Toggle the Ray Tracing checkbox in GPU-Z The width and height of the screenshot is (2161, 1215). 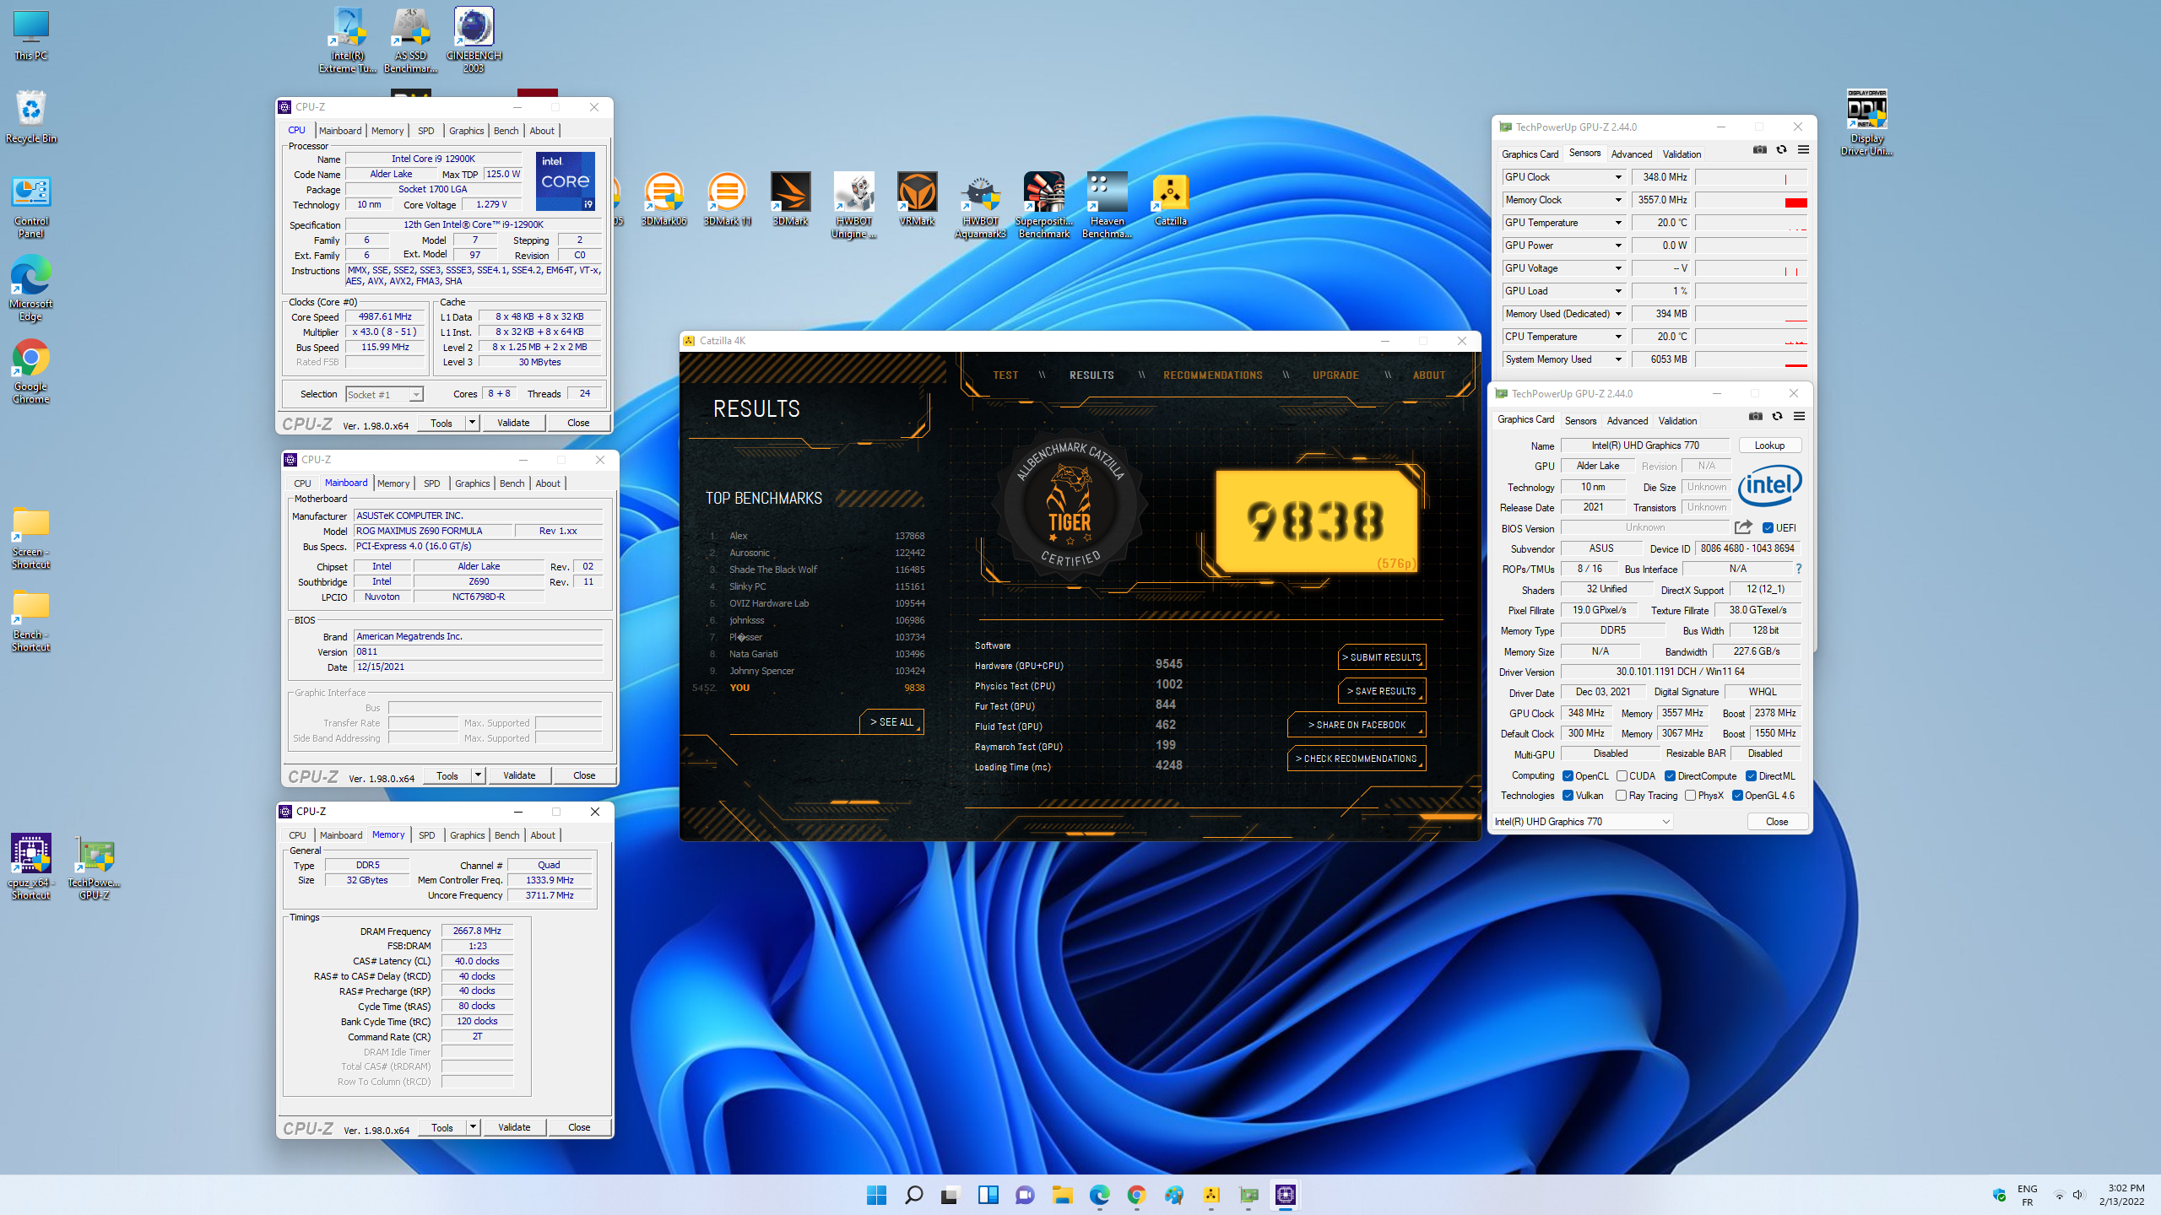1621,796
